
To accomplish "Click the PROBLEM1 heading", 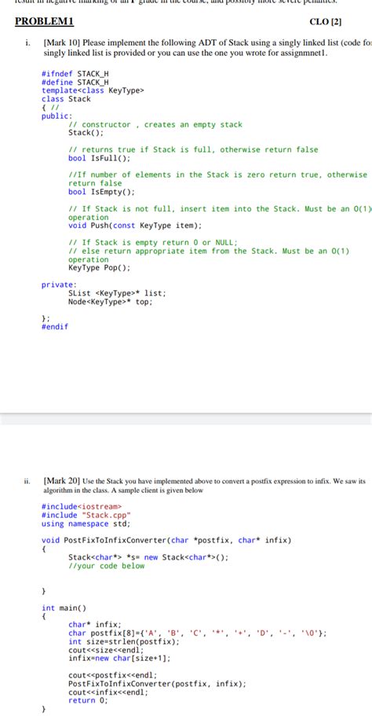I will pyautogui.click(x=44, y=21).
